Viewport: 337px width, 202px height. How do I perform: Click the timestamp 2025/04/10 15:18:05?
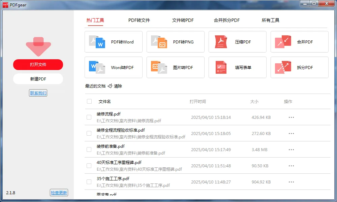pyautogui.click(x=211, y=134)
